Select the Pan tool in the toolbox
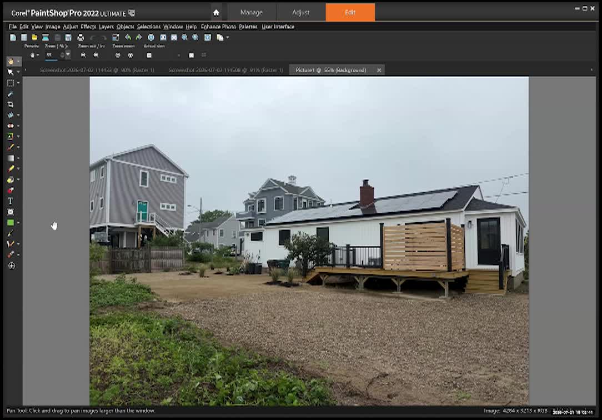 coord(11,62)
